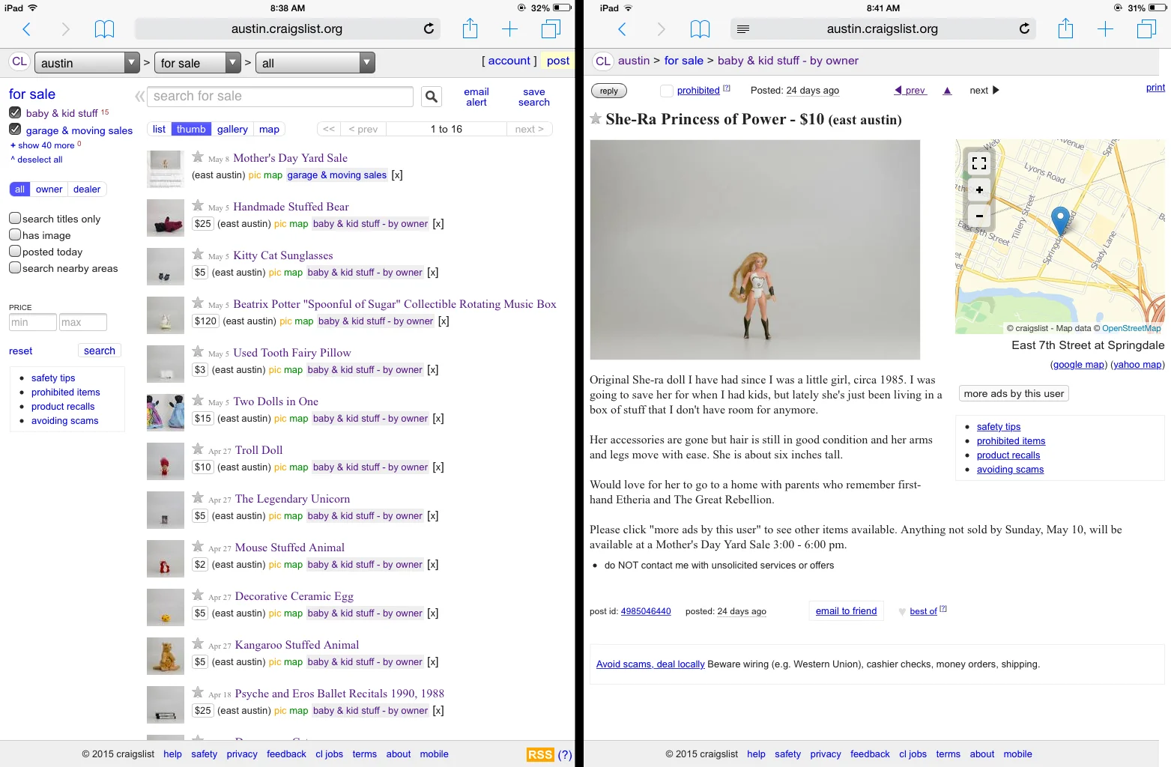Open the austin city dropdown
The height and width of the screenshot is (767, 1171).
pyautogui.click(x=87, y=63)
